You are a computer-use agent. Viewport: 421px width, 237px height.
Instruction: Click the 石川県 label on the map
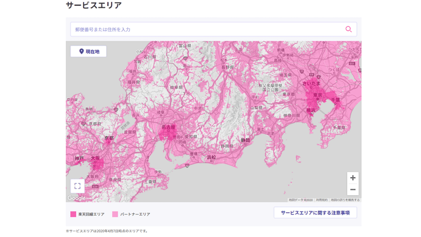point(150,57)
